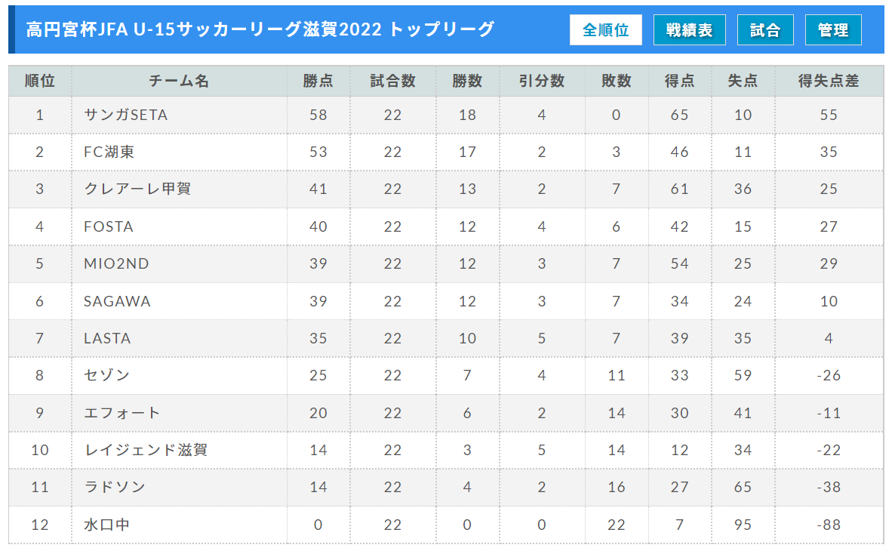Select LASTA team name
Viewport: 892px width, 551px height.
107,338
